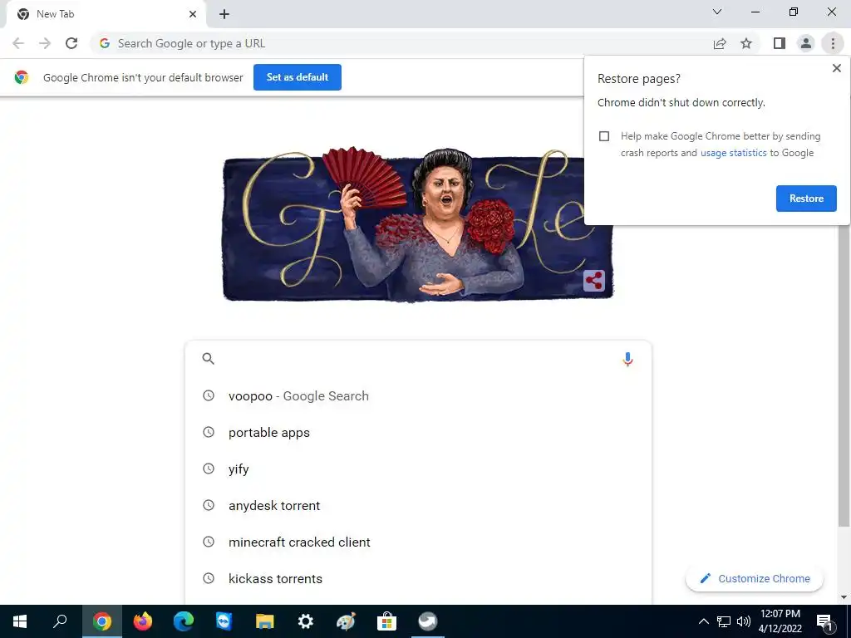This screenshot has width=851, height=638.
Task: Share this page via the share icon
Action: point(720,43)
